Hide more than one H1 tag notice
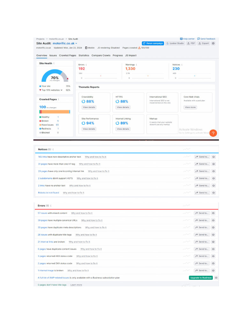Image resolution: width=245 pixels, height=326 pixels. (x=213, y=164)
